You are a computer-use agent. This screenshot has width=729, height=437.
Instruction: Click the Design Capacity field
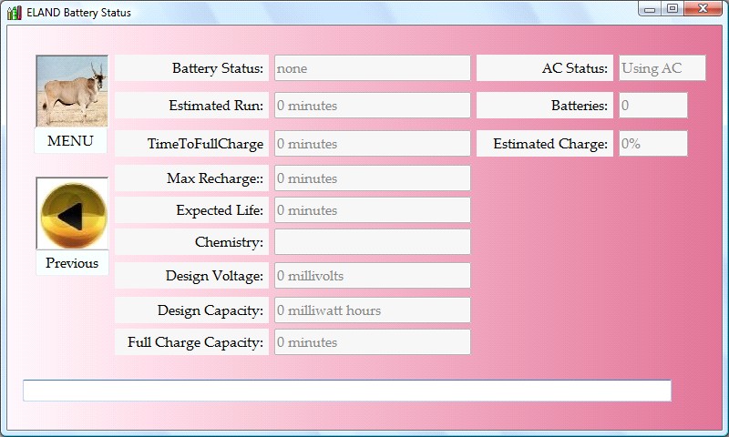pyautogui.click(x=372, y=310)
